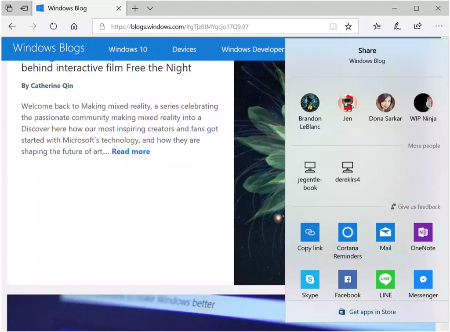Click the address bar URL
Image resolution: width=450 pixels, height=332 pixels.
pyautogui.click(x=180, y=27)
